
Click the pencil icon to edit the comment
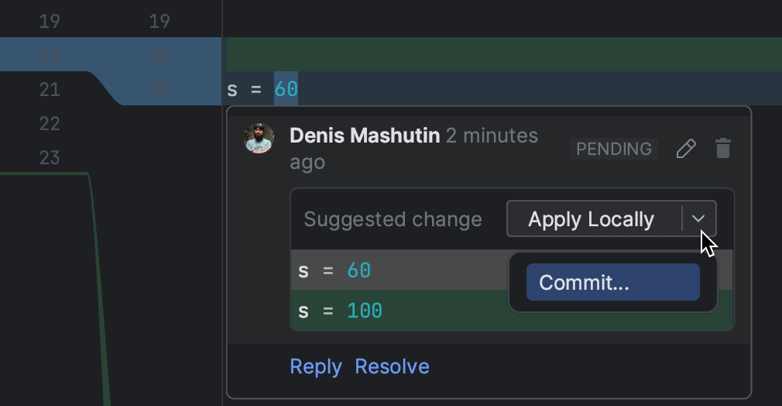(685, 149)
